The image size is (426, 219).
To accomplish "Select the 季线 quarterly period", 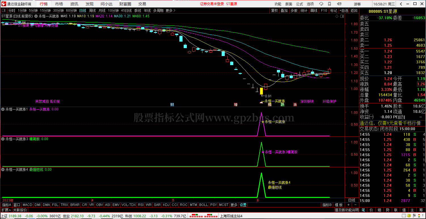I will [x=138, y=10].
